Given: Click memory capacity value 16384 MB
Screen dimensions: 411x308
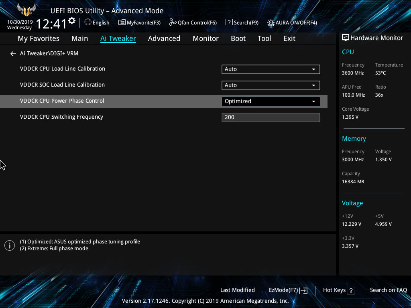Looking at the screenshot, I should (353, 182).
